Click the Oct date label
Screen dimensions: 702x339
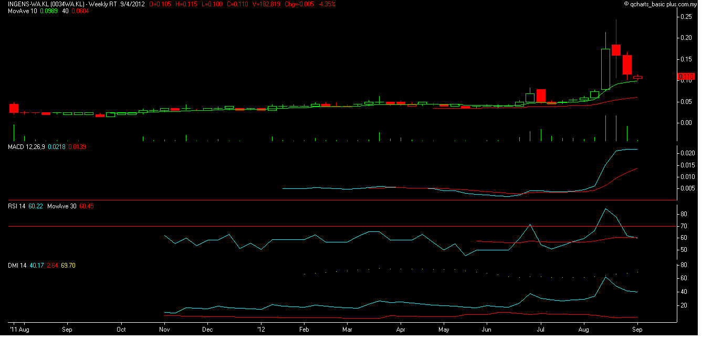(121, 330)
